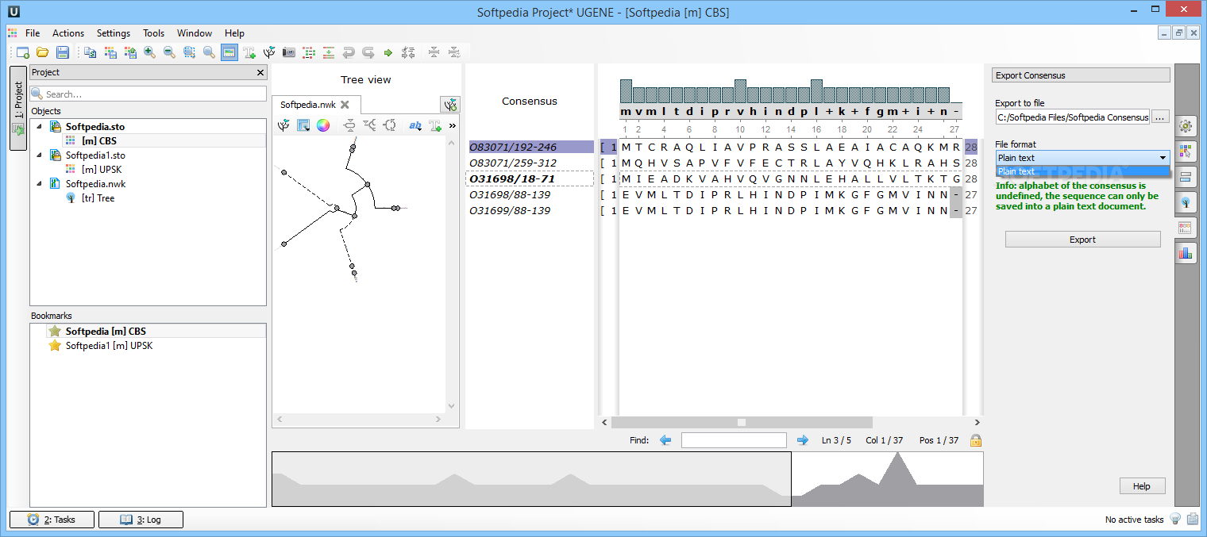Close the Project panel
This screenshot has width=1207, height=537.
tap(260, 72)
